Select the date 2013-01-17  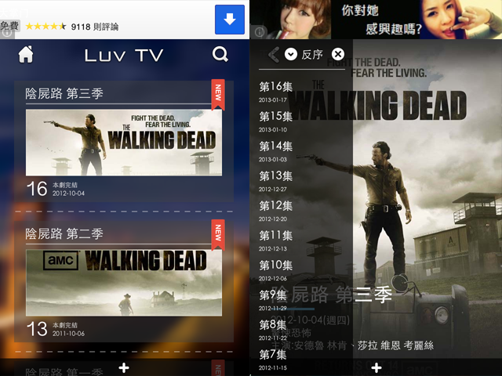(273, 100)
